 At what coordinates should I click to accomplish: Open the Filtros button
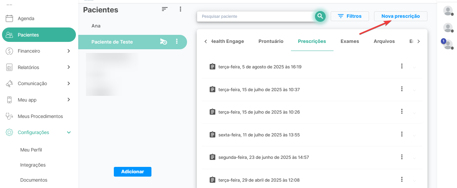[x=350, y=16]
